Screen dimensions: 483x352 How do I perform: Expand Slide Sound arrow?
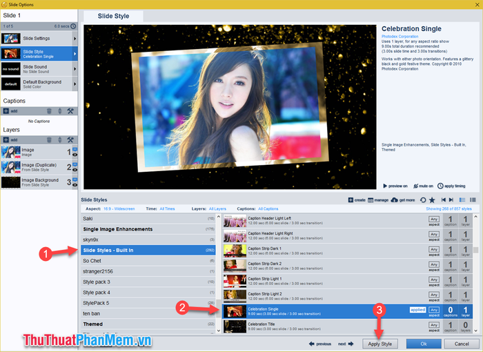[x=75, y=69]
